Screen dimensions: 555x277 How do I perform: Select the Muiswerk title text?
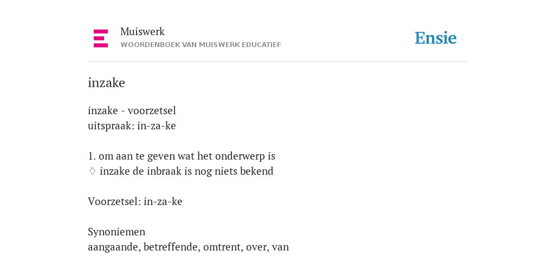click(x=143, y=32)
